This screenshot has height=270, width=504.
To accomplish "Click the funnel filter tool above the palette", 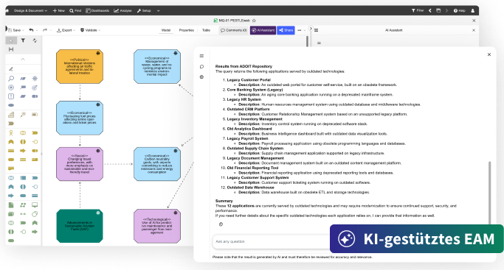I will (x=23, y=40).
